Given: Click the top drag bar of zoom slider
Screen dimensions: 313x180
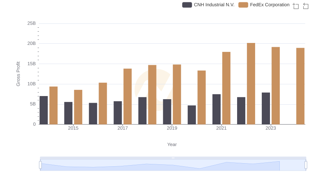Looking at the screenshot, I should pyautogui.click(x=173, y=158).
